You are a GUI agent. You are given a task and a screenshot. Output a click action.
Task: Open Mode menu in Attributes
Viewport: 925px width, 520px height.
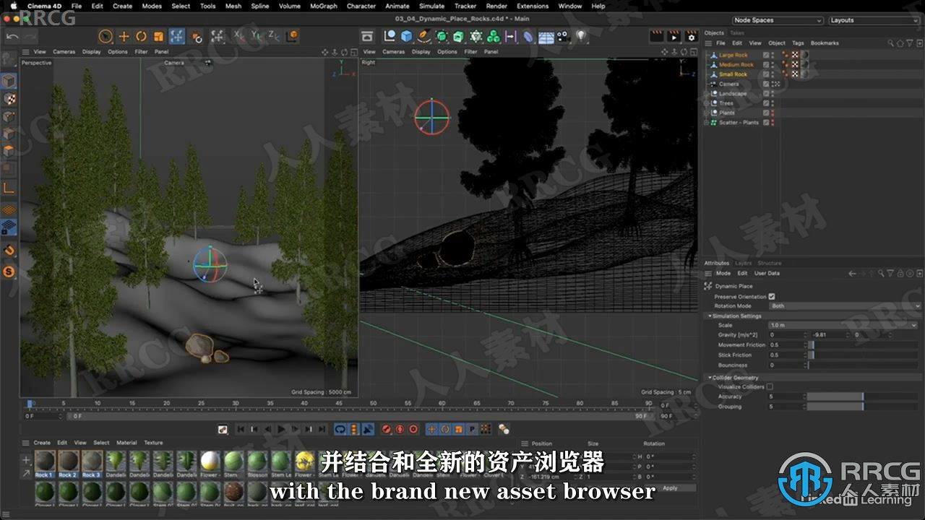(x=723, y=274)
